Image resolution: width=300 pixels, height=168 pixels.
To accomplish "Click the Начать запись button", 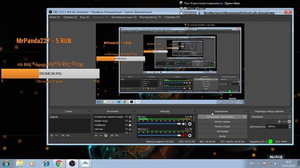I will pyautogui.click(x=222, y=121).
